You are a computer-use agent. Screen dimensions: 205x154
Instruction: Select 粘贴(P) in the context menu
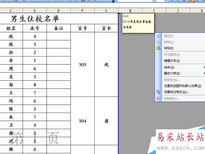(x=169, y=48)
